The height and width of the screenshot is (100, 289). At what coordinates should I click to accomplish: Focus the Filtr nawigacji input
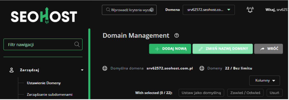[x=43, y=44]
